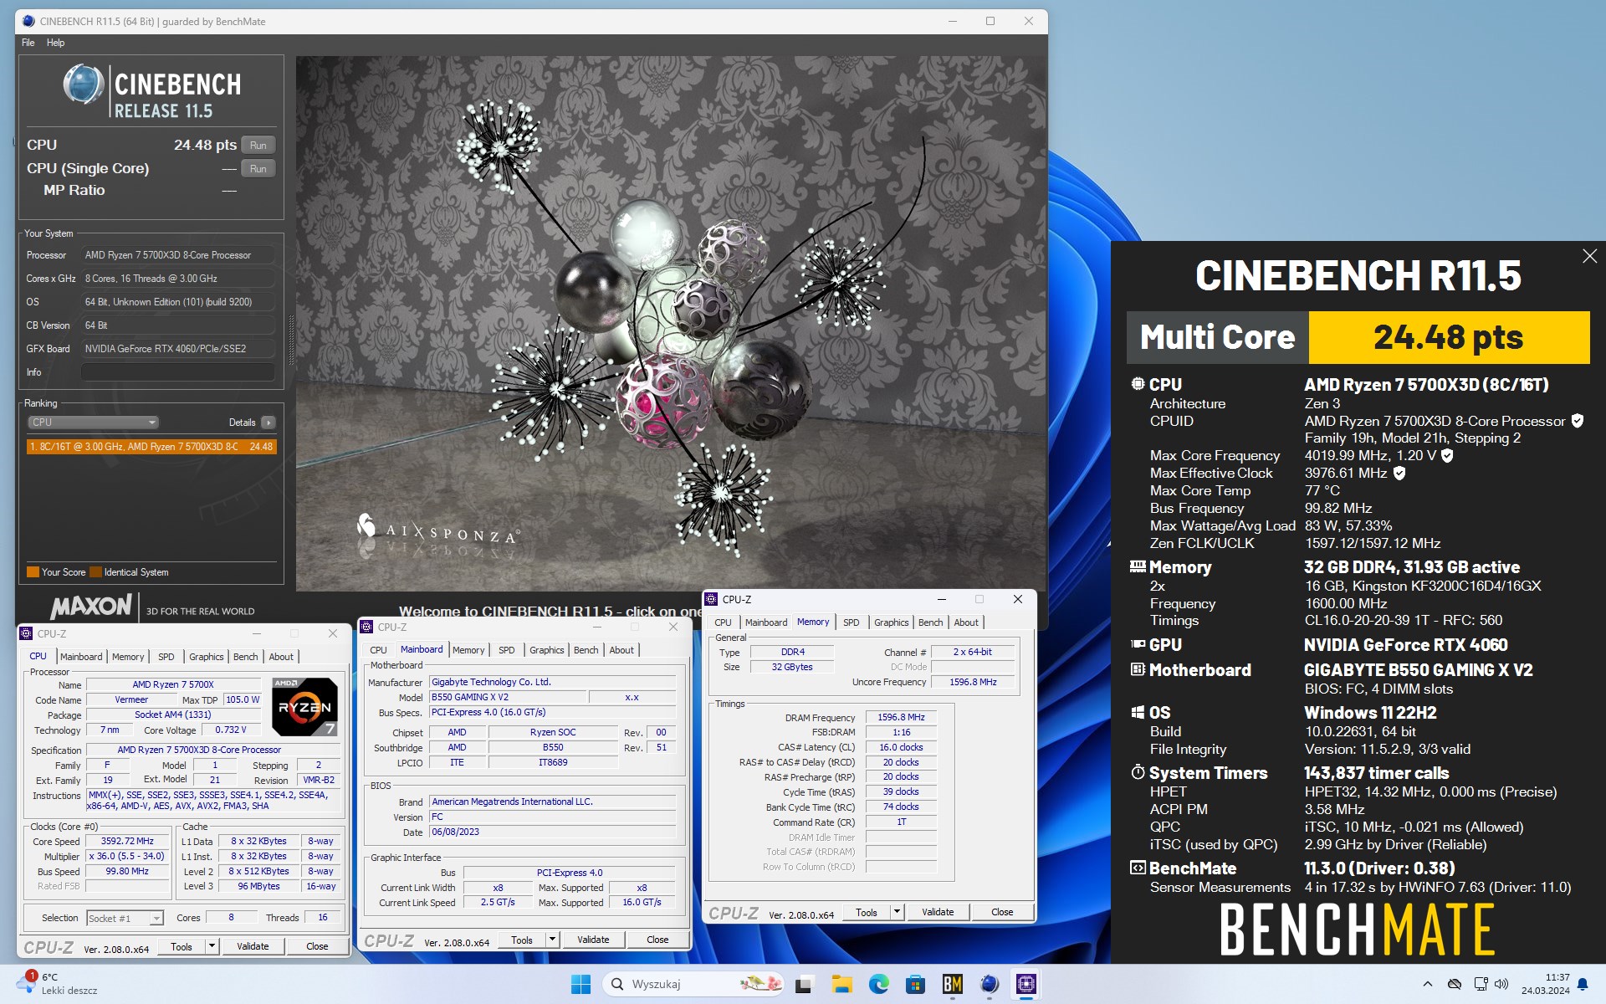Click the GPU card icon in BenchMate panel

pos(1138,644)
